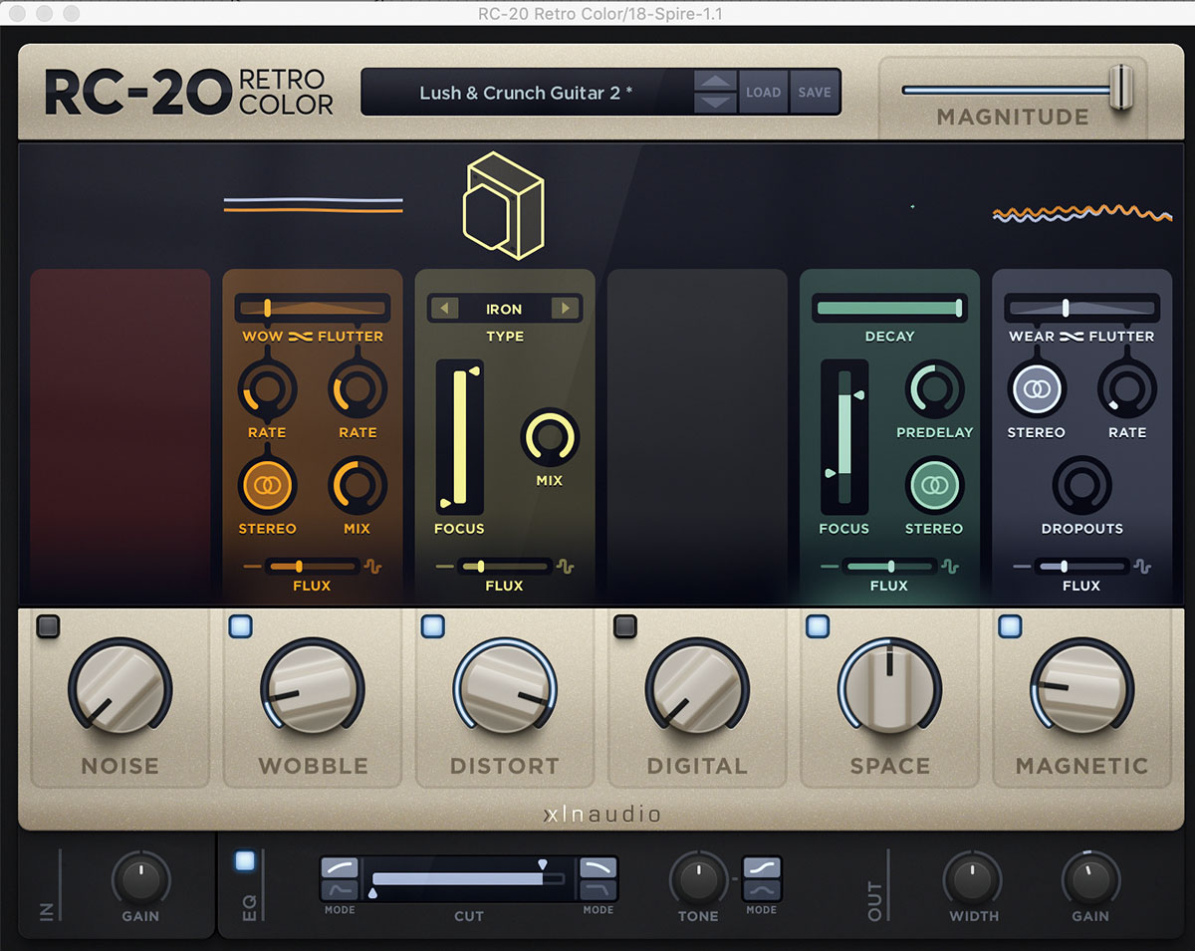Click the large NOISE knob
Viewport: 1195px width, 951px height.
119,689
